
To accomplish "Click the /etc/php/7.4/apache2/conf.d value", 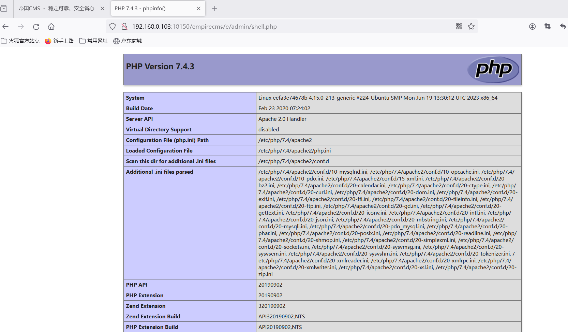I will [294, 161].
